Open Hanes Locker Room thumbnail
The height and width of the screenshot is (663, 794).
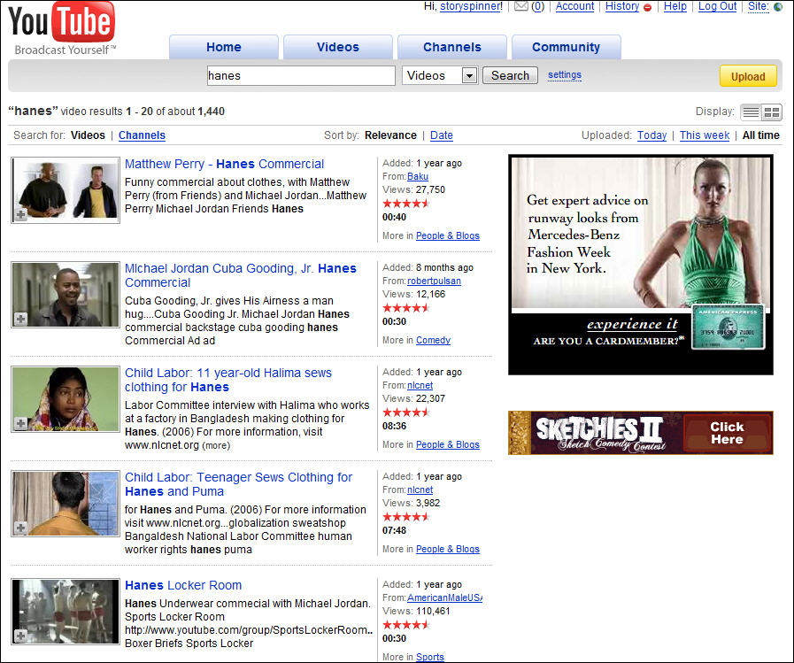[66, 612]
